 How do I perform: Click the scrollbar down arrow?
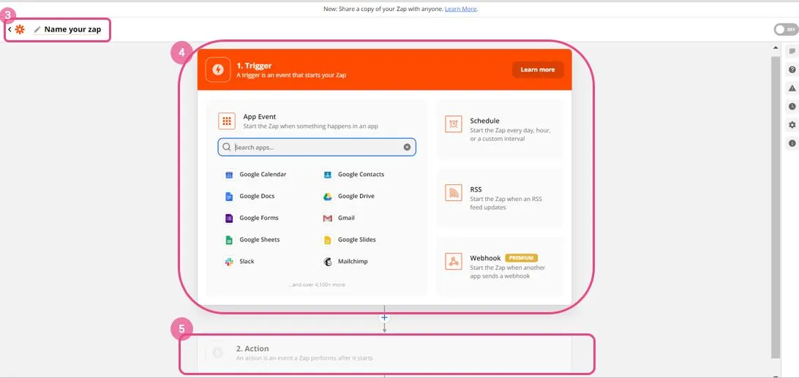[776, 375]
